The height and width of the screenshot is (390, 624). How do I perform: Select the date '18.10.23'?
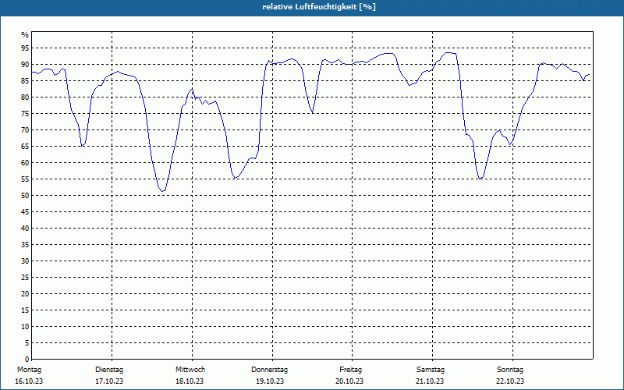[x=190, y=381]
